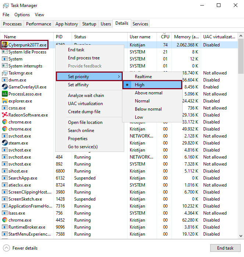Switch to the Users tab
This screenshot has height=257, width=244.
click(x=106, y=24)
